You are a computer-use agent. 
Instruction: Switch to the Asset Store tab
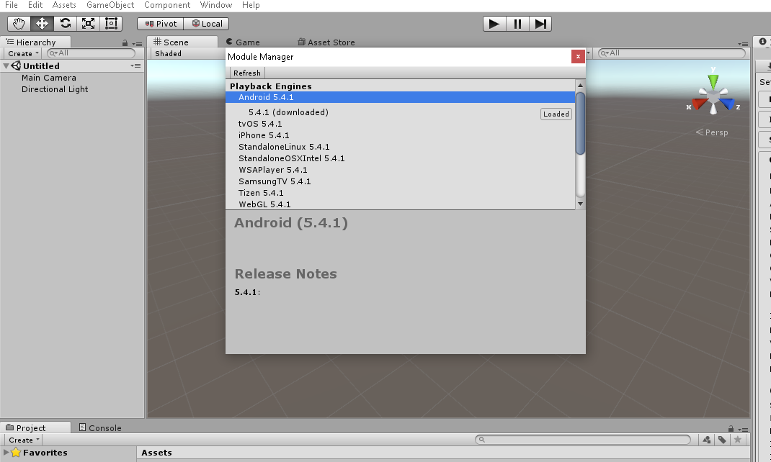tap(326, 42)
